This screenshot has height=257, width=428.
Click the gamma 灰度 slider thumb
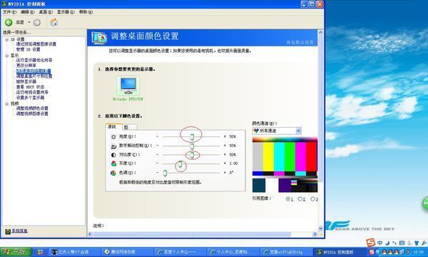click(x=180, y=163)
